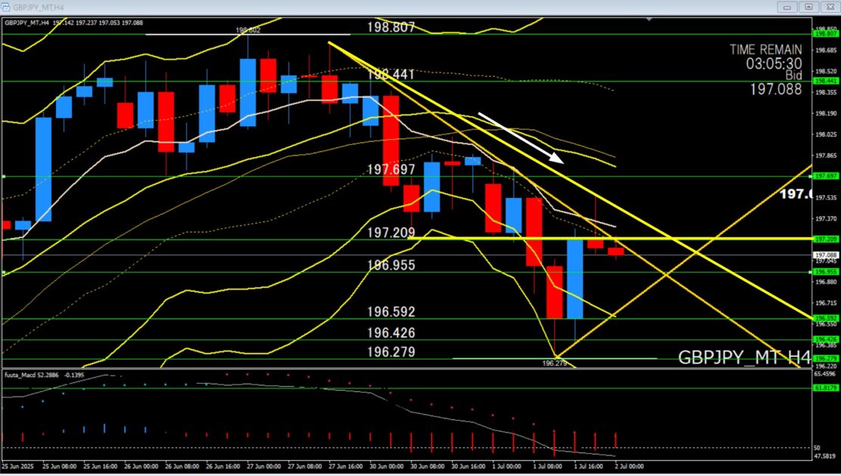Image resolution: width=841 pixels, height=476 pixels.
Task: Click the green 198.441 price tag on axis
Action: tap(824, 81)
